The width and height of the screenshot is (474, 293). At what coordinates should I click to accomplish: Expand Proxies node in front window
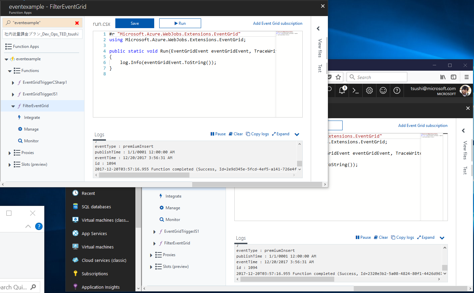click(x=10, y=153)
